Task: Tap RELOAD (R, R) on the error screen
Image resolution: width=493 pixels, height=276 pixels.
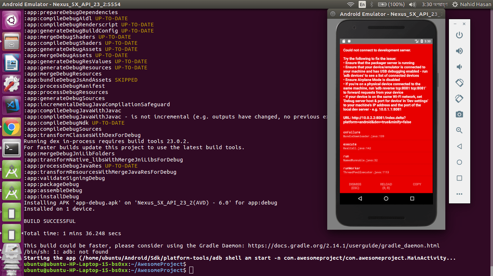Action: coord(386,186)
